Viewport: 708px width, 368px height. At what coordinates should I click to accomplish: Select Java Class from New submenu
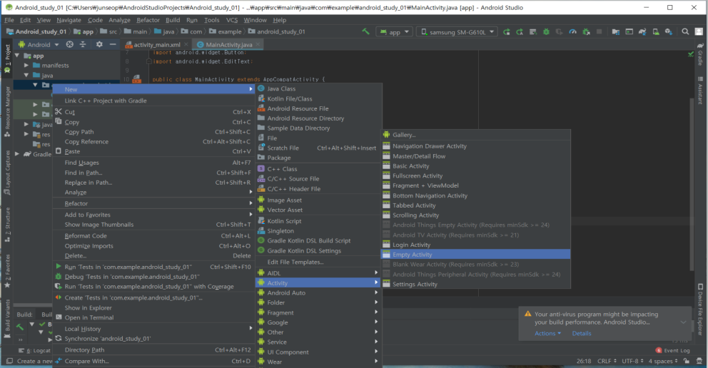(x=319, y=89)
